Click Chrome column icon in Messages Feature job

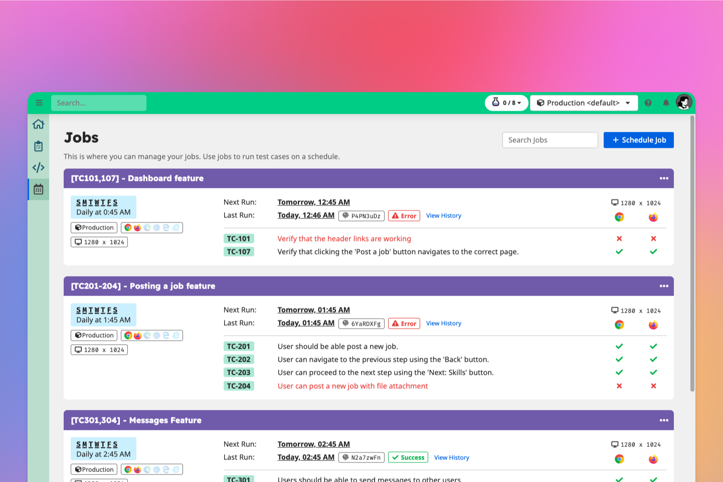click(619, 459)
